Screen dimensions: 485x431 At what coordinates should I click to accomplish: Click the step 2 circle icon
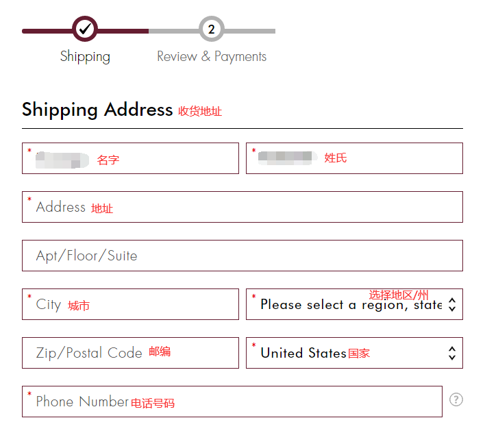tap(212, 29)
